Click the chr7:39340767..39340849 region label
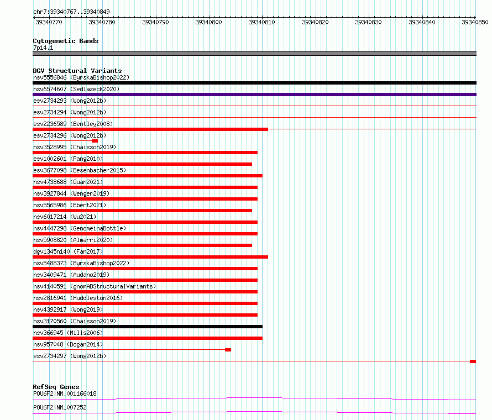 (71, 12)
